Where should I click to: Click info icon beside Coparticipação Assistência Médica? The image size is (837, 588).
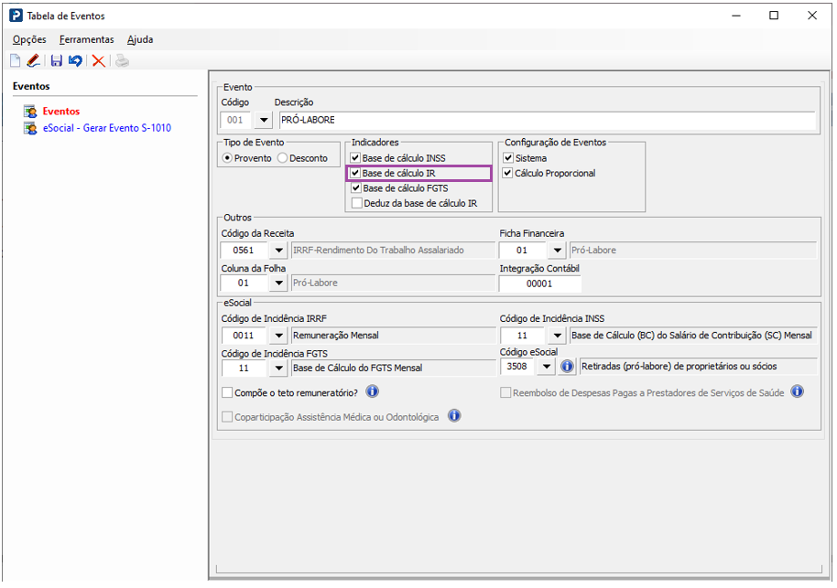pos(453,416)
